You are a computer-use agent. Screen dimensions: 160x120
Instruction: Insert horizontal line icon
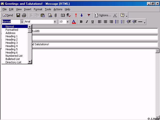coord(140,22)
